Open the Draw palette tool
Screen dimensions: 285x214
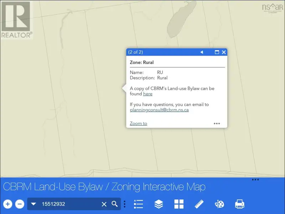coord(219,204)
